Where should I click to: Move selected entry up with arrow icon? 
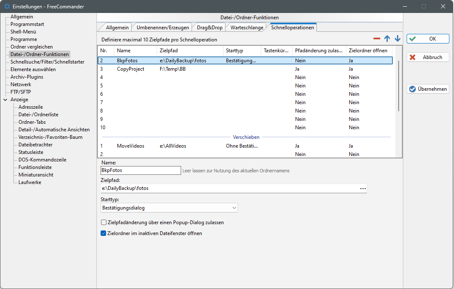click(387, 39)
